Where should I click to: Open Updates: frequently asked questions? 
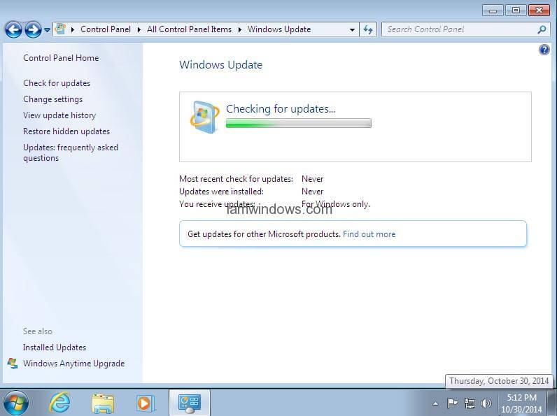(71, 152)
